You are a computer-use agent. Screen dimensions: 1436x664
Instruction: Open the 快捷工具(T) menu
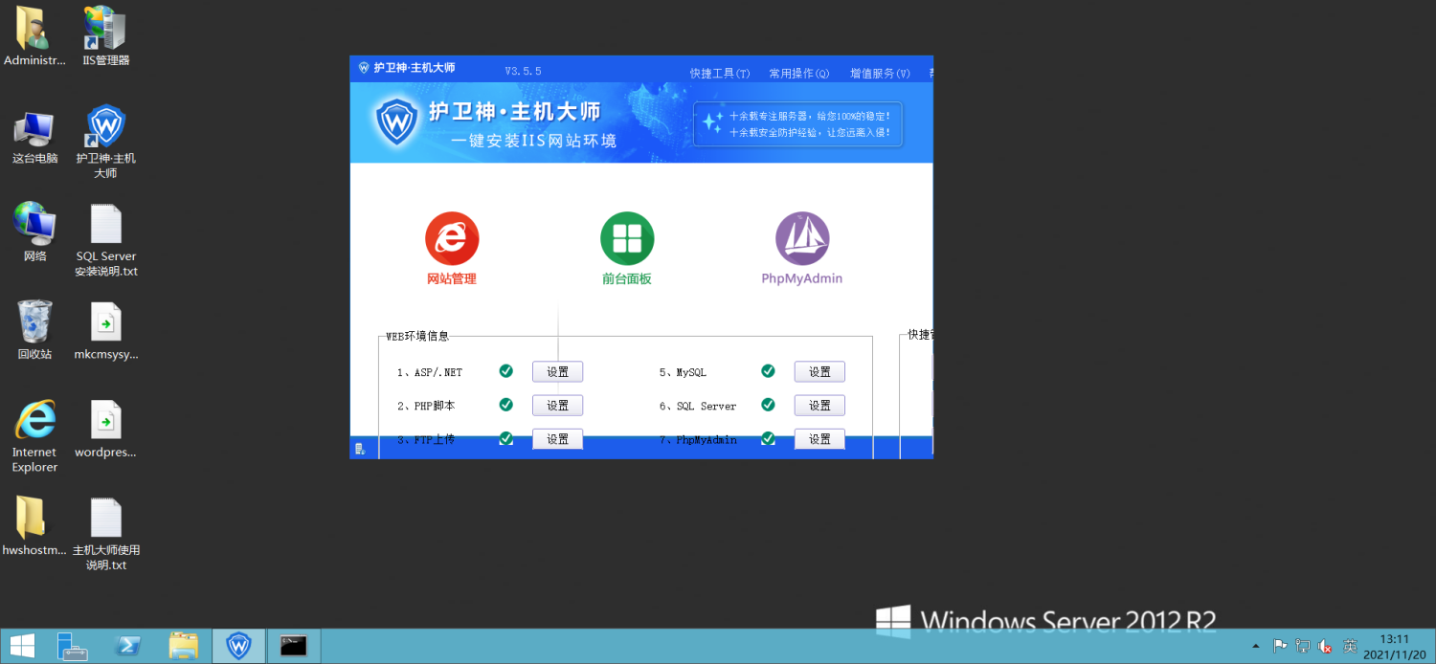click(x=720, y=73)
